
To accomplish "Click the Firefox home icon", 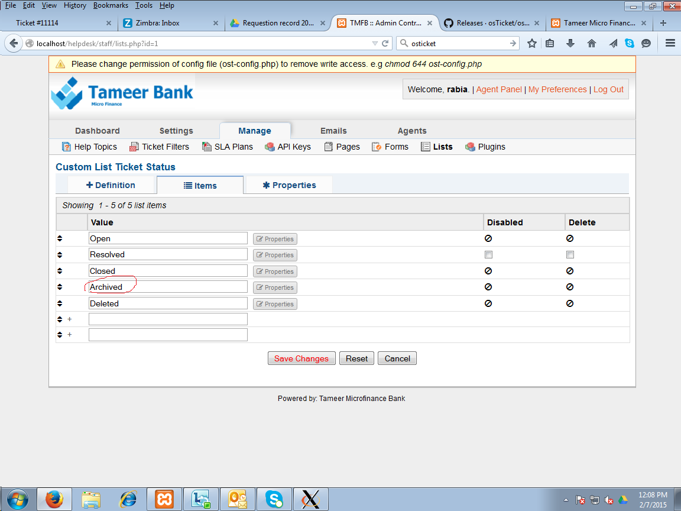I will 592,43.
